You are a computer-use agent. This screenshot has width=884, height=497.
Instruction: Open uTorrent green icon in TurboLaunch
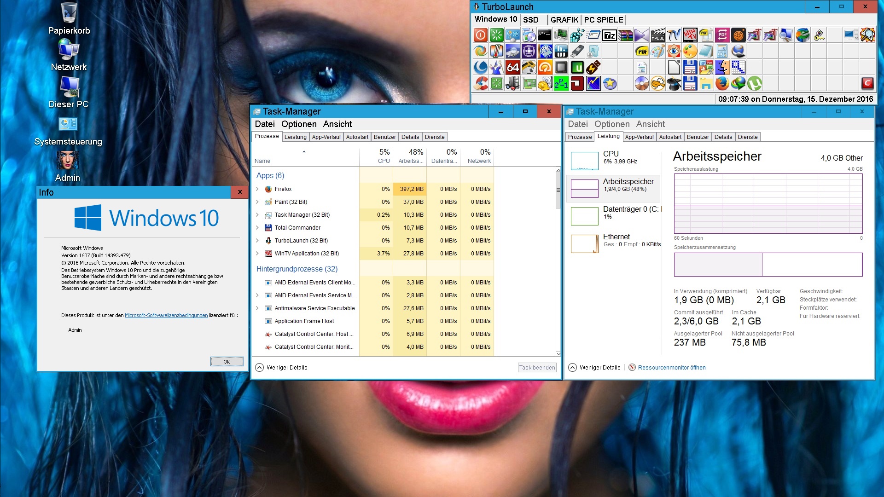click(x=754, y=83)
